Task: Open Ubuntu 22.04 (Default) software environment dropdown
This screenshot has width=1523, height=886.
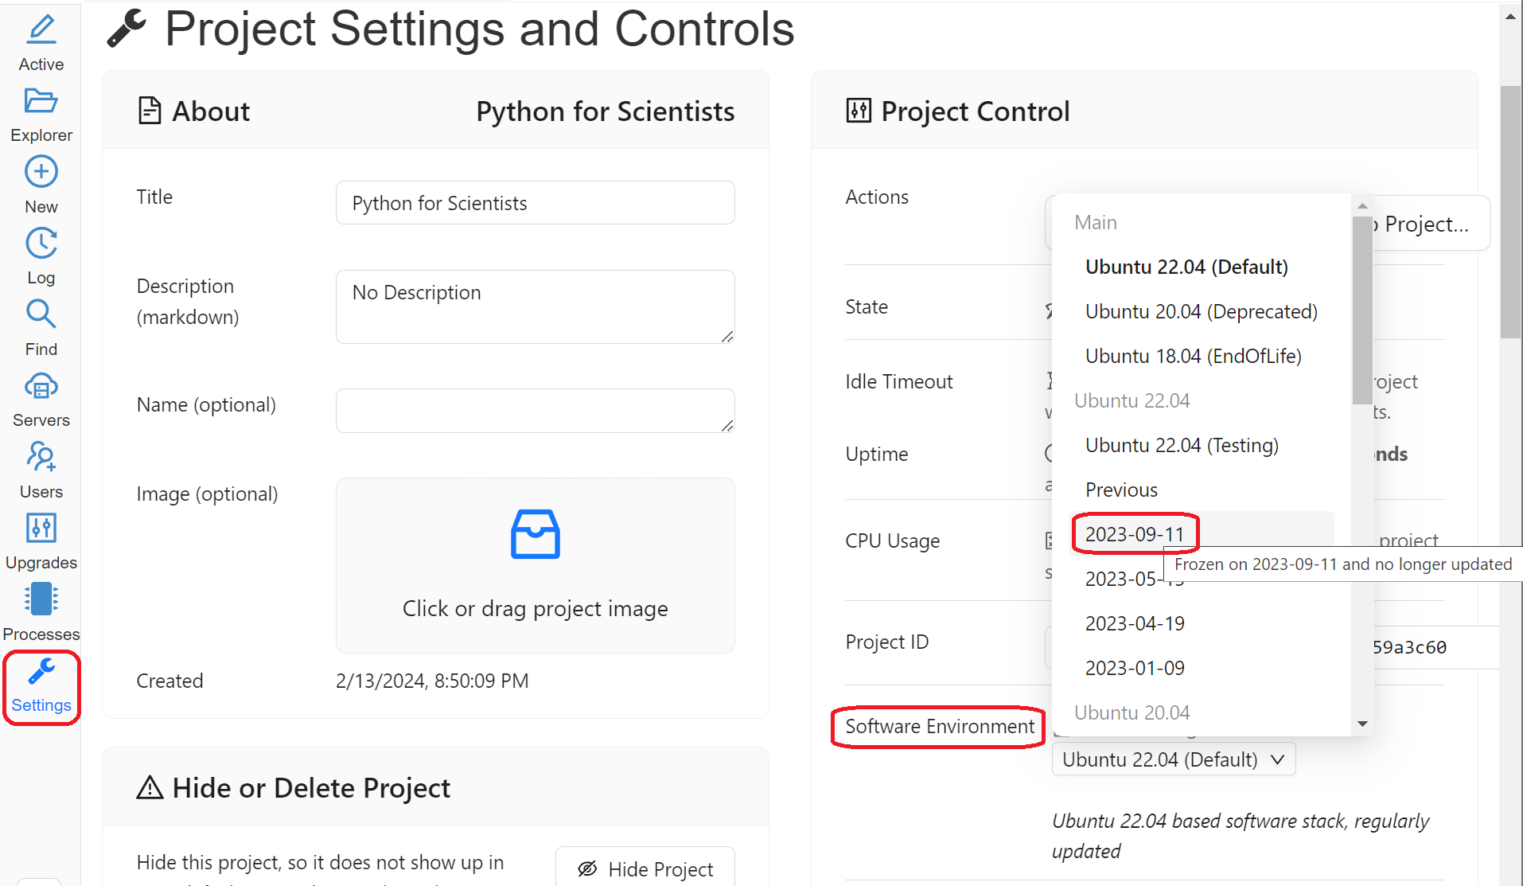Action: click(x=1173, y=759)
